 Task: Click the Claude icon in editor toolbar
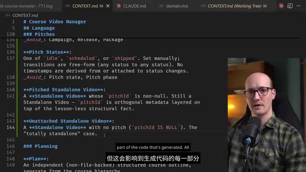click(x=281, y=6)
